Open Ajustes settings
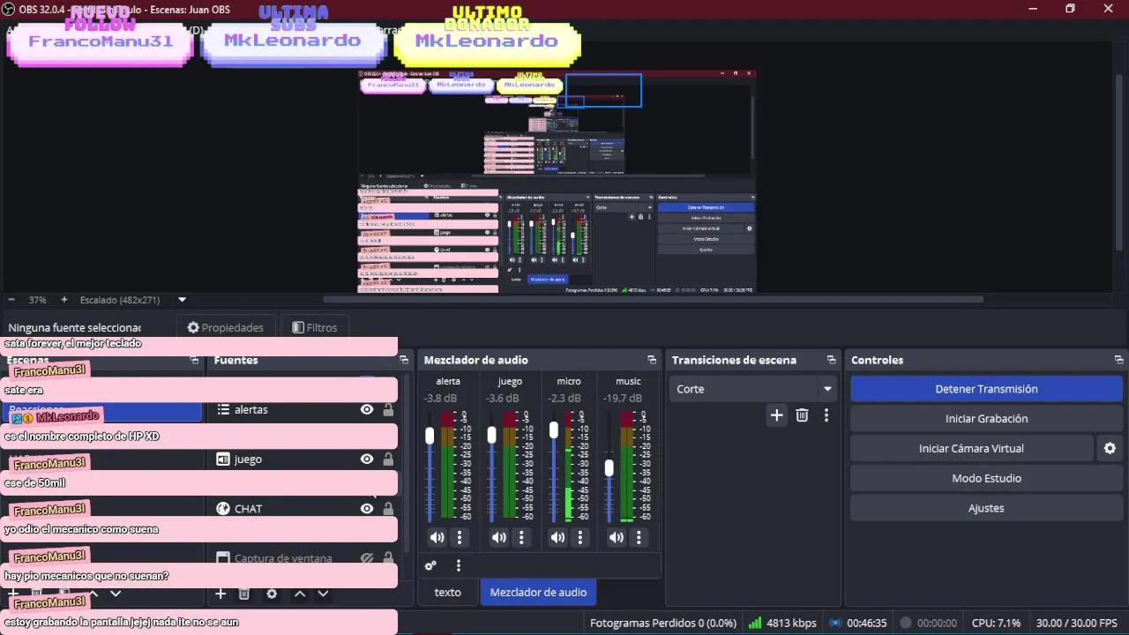This screenshot has height=635, width=1129. point(986,508)
